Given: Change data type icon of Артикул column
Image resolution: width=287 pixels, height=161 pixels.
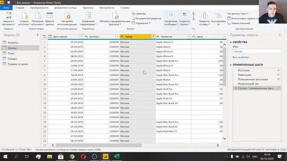Looking at the screenshot, I should [x=86, y=37].
